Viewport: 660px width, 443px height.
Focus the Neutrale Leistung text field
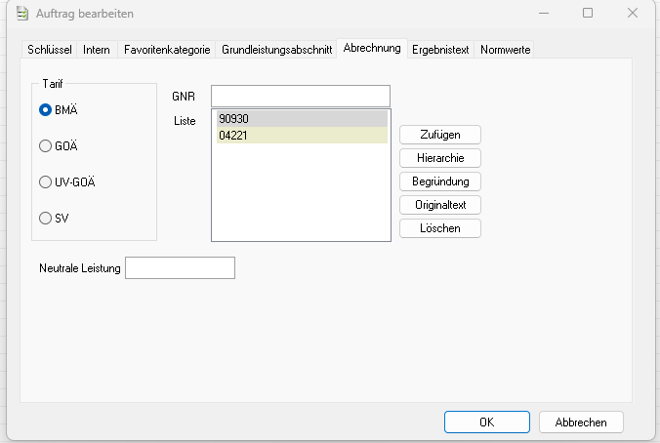pyautogui.click(x=180, y=267)
